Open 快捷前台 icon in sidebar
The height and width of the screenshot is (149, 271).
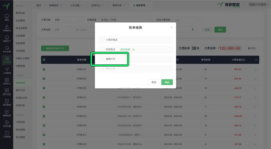[7, 28]
